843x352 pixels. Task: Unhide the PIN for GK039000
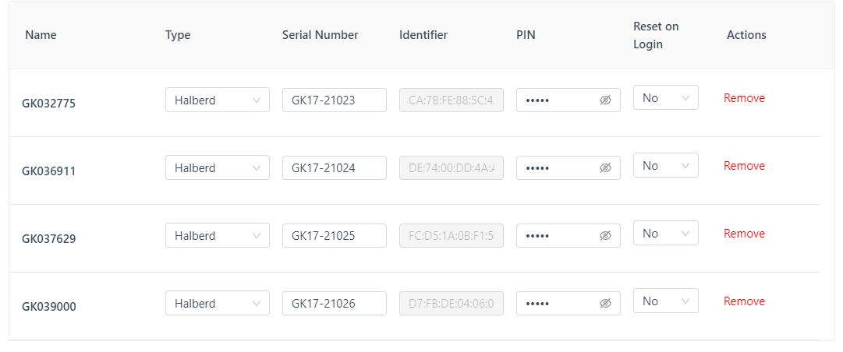click(x=605, y=304)
